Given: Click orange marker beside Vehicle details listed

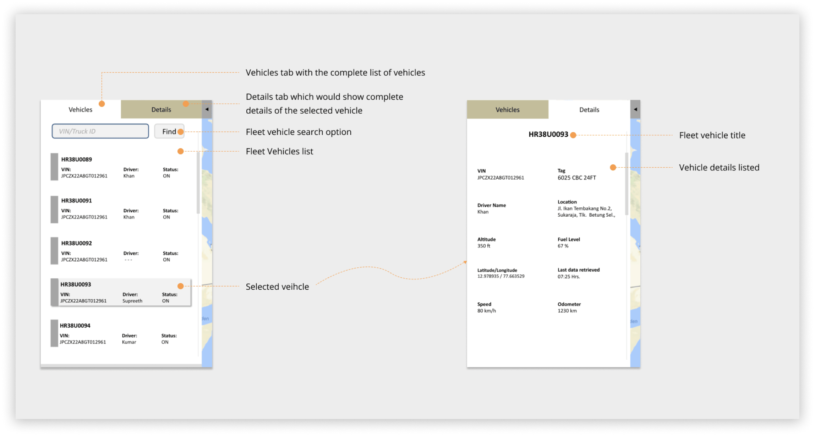Looking at the screenshot, I should pyautogui.click(x=613, y=167).
